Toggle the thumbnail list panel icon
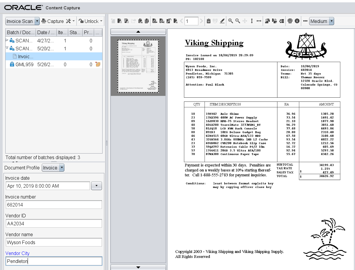The height and width of the screenshot is (270, 355). [282, 21]
